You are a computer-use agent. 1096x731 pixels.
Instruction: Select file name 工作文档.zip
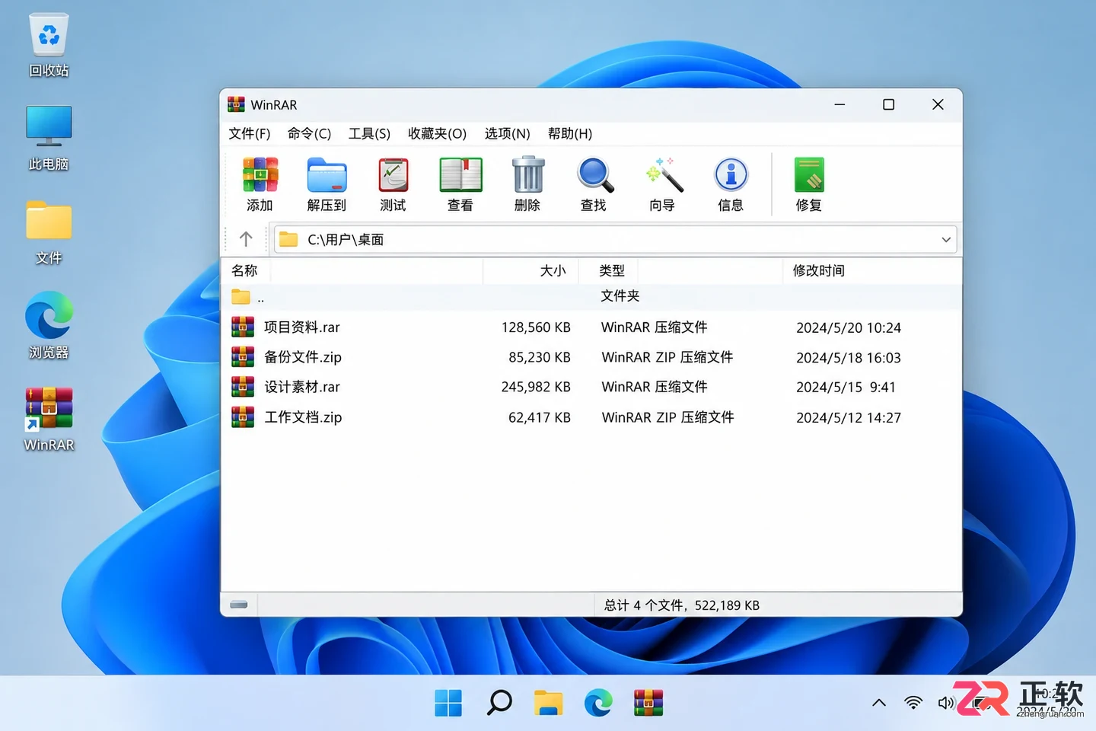coord(303,417)
